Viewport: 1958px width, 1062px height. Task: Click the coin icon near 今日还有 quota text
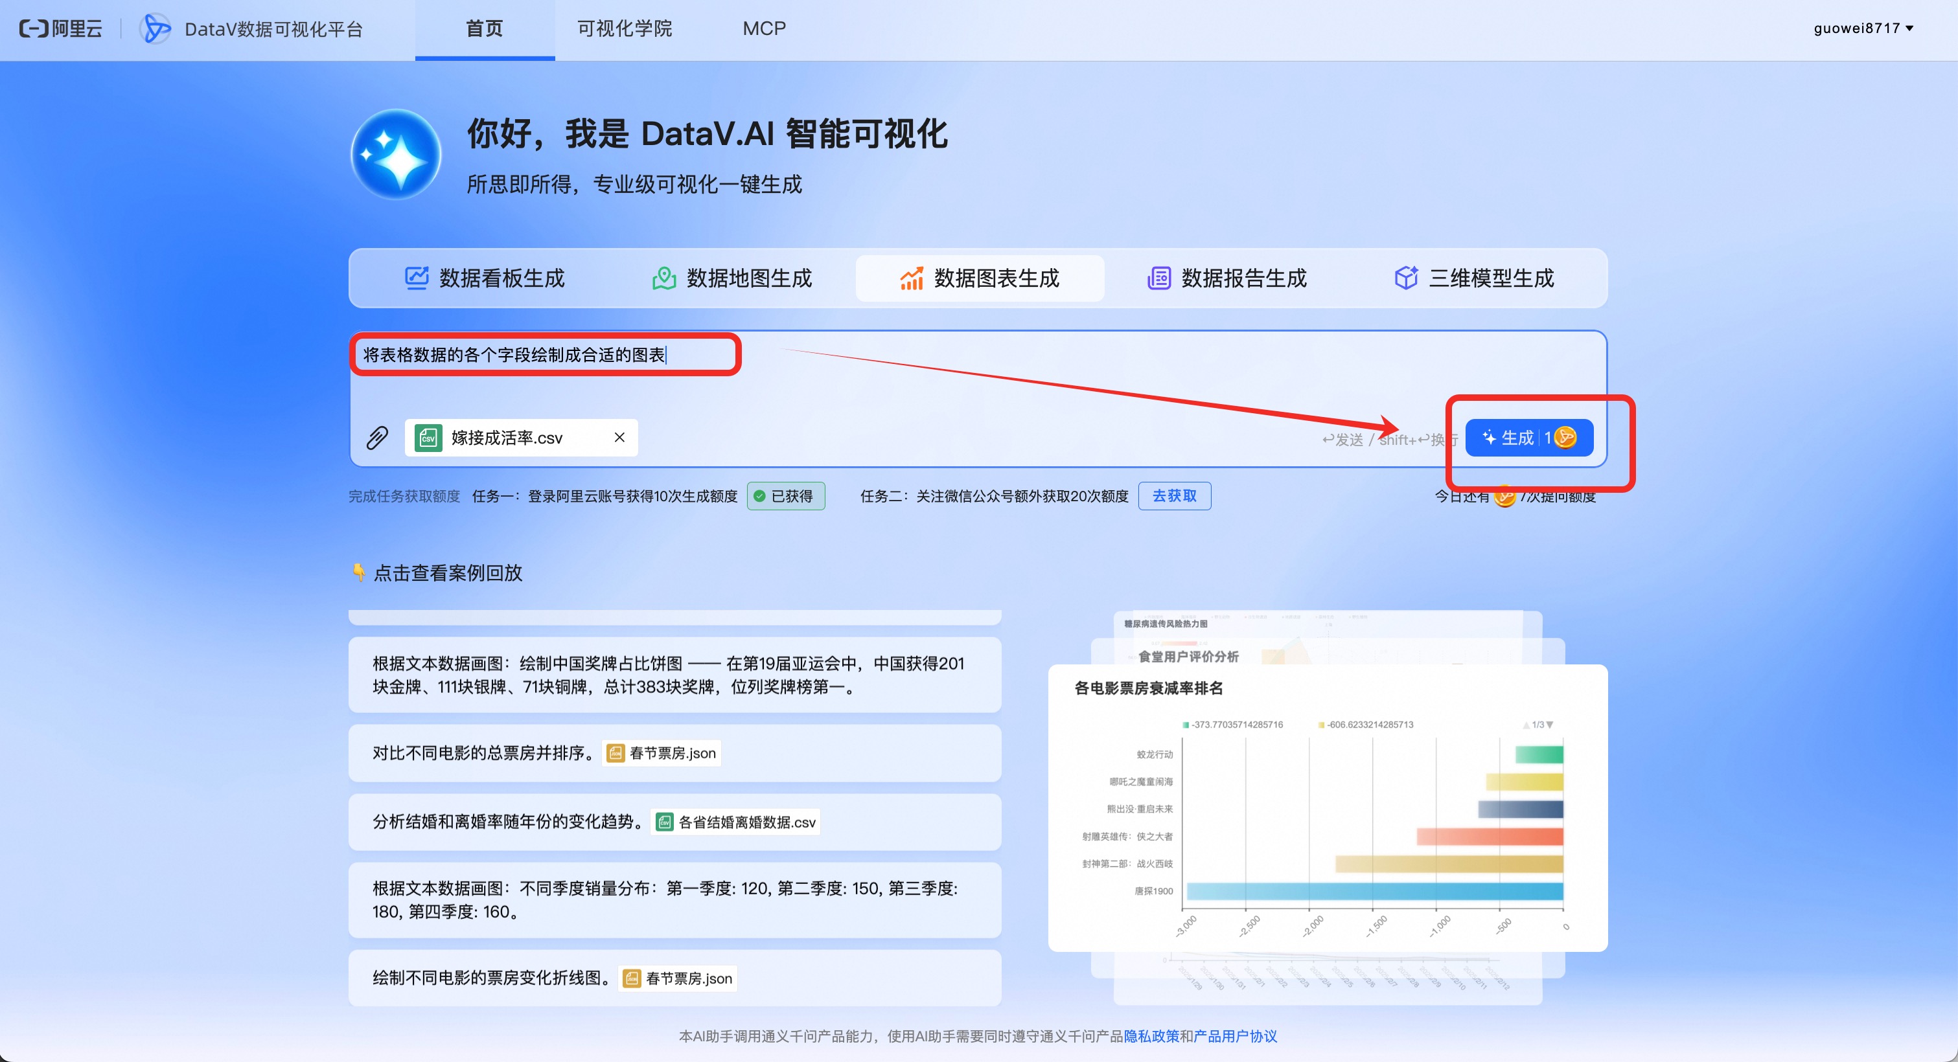(1504, 497)
